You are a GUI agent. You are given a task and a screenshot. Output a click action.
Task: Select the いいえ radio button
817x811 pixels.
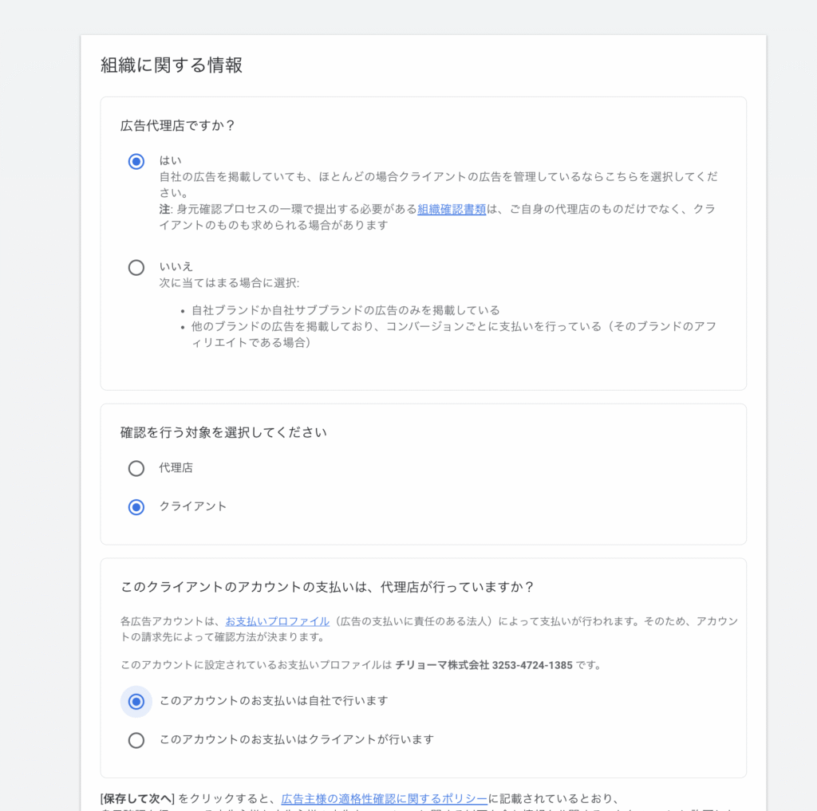click(x=136, y=268)
